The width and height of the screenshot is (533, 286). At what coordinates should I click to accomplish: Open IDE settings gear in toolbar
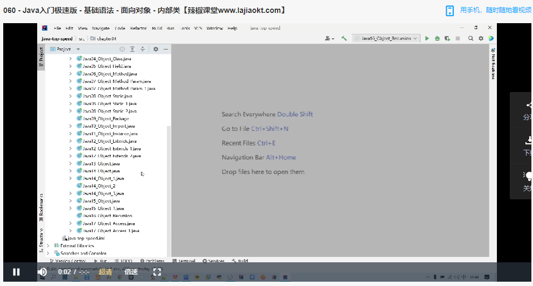[x=481, y=38]
